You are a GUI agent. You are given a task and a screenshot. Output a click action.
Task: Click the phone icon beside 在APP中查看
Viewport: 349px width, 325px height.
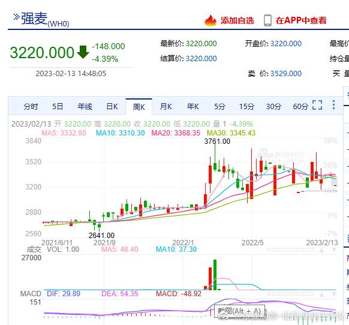267,20
